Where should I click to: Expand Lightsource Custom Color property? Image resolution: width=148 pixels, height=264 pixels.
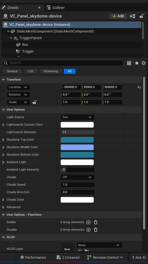pos(3,125)
